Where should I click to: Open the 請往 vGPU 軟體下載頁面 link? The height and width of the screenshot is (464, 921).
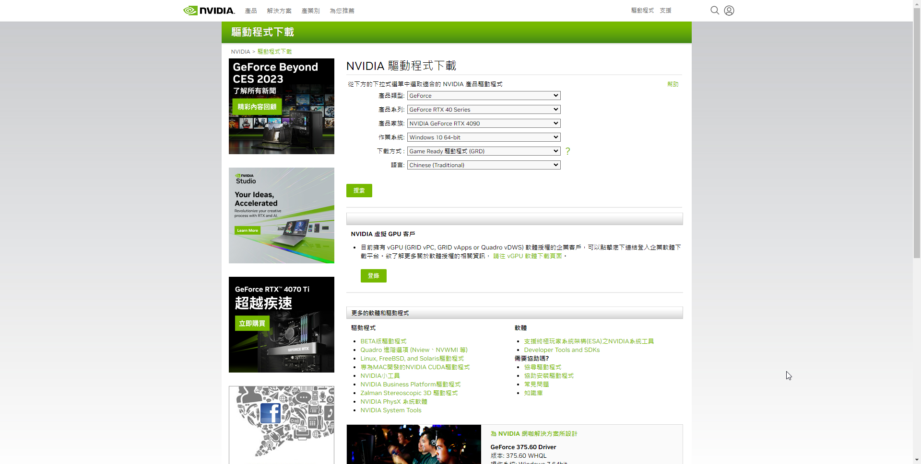click(x=528, y=256)
